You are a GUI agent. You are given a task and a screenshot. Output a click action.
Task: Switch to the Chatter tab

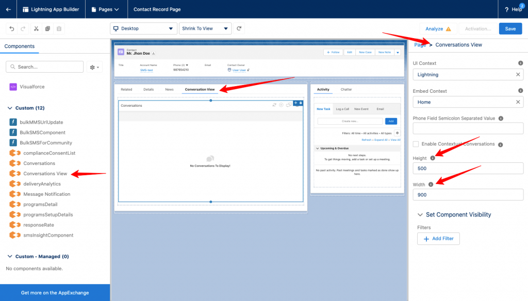(x=346, y=89)
